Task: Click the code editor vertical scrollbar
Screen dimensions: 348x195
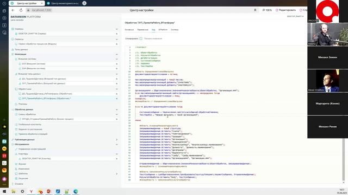Action: (344, 159)
